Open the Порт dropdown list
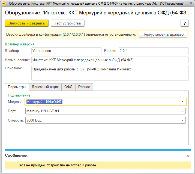Image resolution: width=195 pixels, height=174 pixels. (x=182, y=111)
